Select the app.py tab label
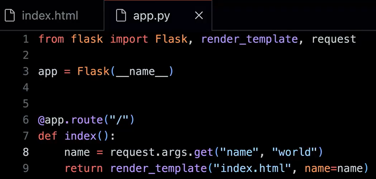376x179 pixels. point(151,16)
